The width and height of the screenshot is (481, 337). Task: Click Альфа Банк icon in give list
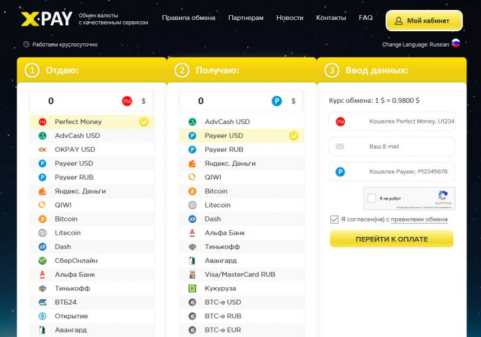42,275
